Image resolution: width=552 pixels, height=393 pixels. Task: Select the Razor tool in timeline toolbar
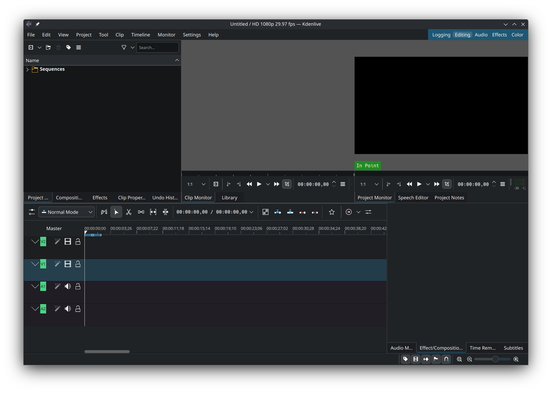click(128, 212)
